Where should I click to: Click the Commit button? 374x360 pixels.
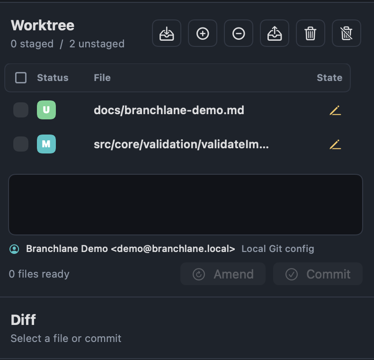tap(318, 274)
